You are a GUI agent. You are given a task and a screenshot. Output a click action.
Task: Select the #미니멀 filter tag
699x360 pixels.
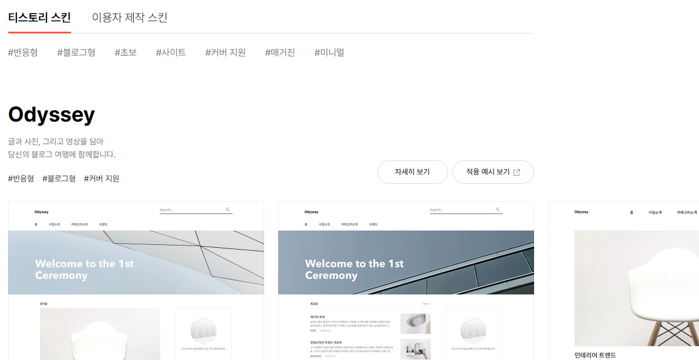coord(329,52)
